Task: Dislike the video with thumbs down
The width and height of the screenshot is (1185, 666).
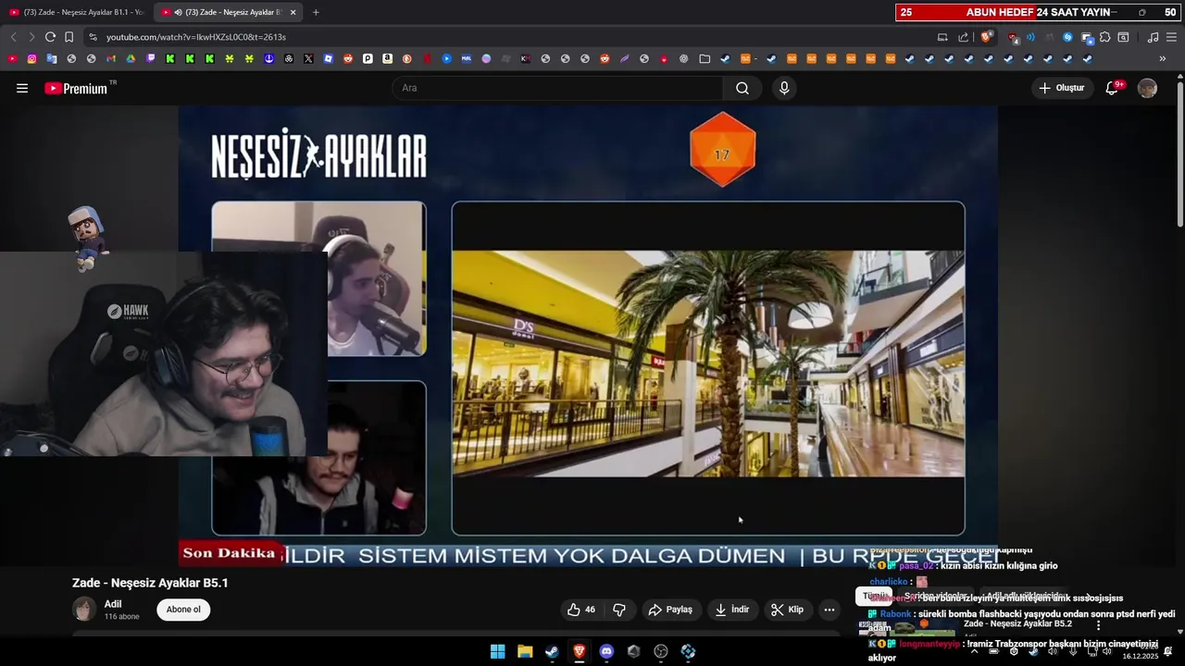Action: pyautogui.click(x=619, y=610)
